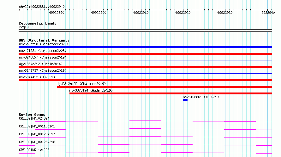Click the red bar for dgv5812n152
This screenshot has height=157, width=281.
tap(164, 87)
